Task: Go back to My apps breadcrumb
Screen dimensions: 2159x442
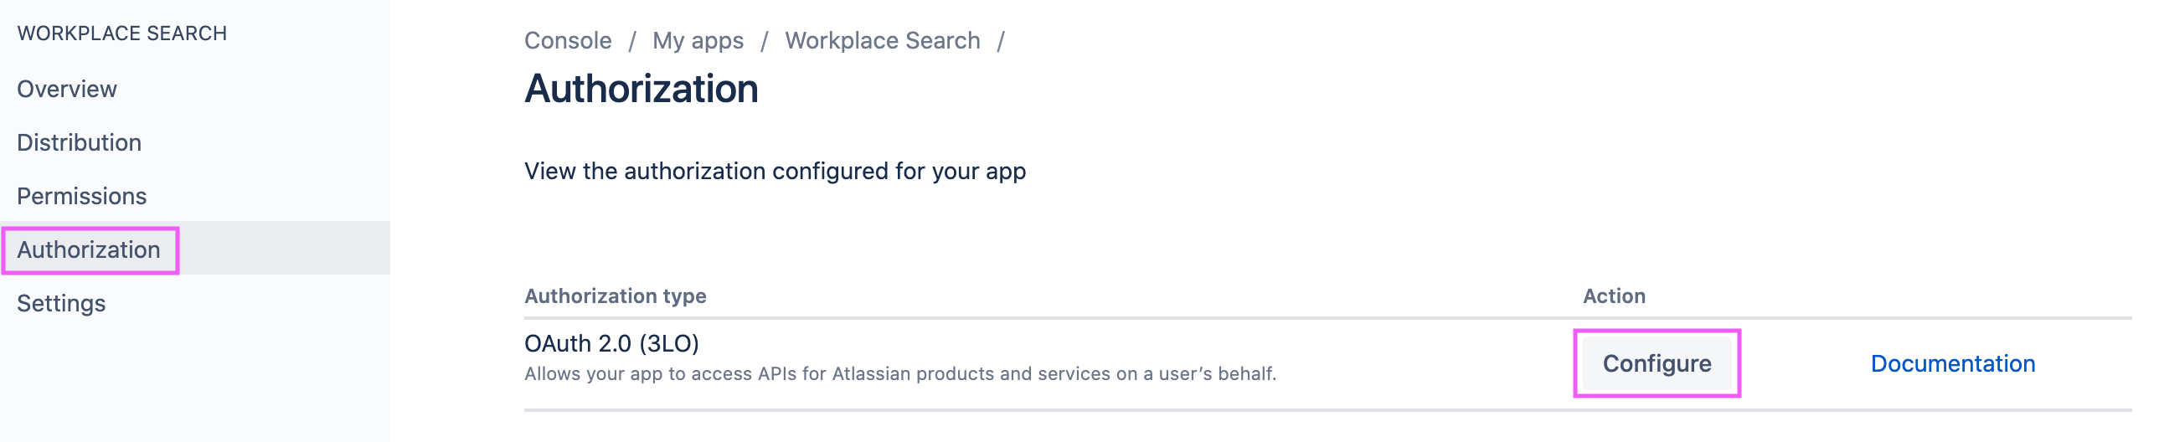Action: point(698,40)
